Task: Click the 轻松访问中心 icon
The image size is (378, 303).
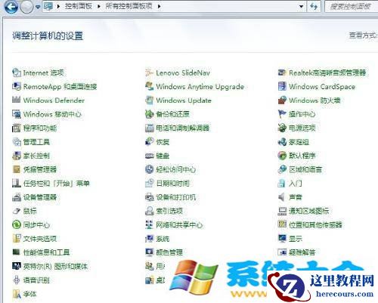Action: pos(149,169)
